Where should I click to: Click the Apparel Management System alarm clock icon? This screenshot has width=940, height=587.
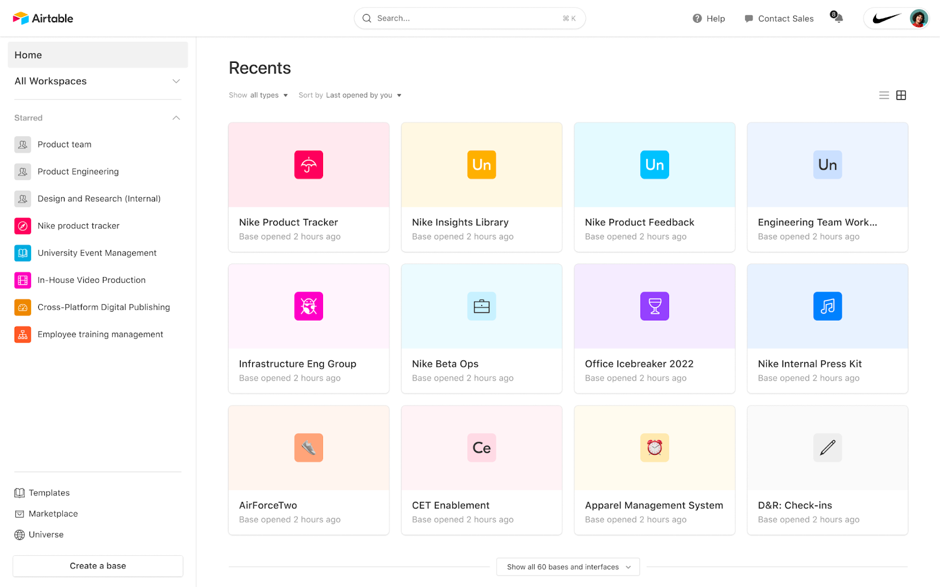point(654,448)
